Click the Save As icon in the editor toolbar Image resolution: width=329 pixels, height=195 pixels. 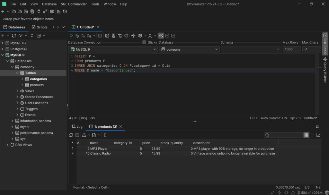coord(113,36)
